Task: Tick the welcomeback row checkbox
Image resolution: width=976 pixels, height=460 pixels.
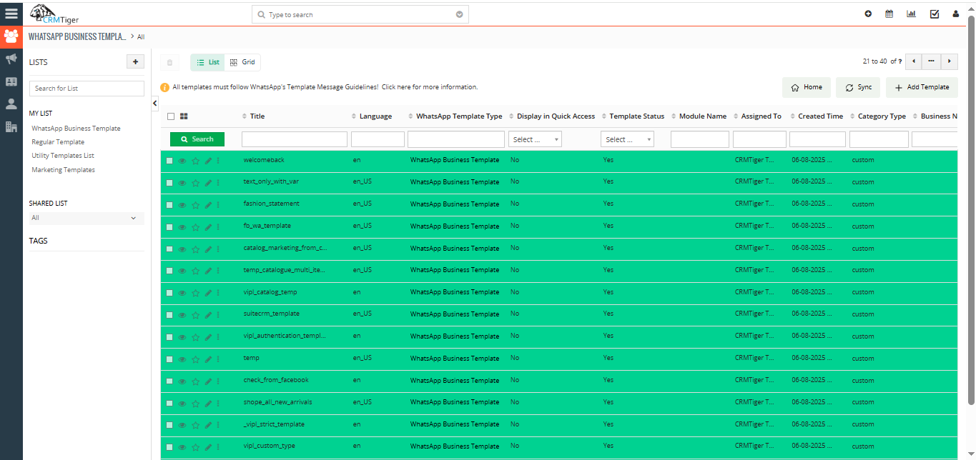Action: (169, 161)
